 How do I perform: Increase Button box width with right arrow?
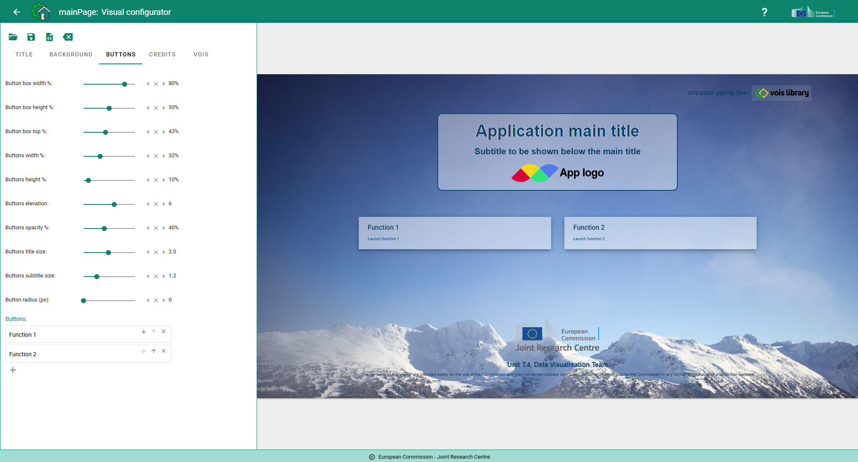coord(164,84)
